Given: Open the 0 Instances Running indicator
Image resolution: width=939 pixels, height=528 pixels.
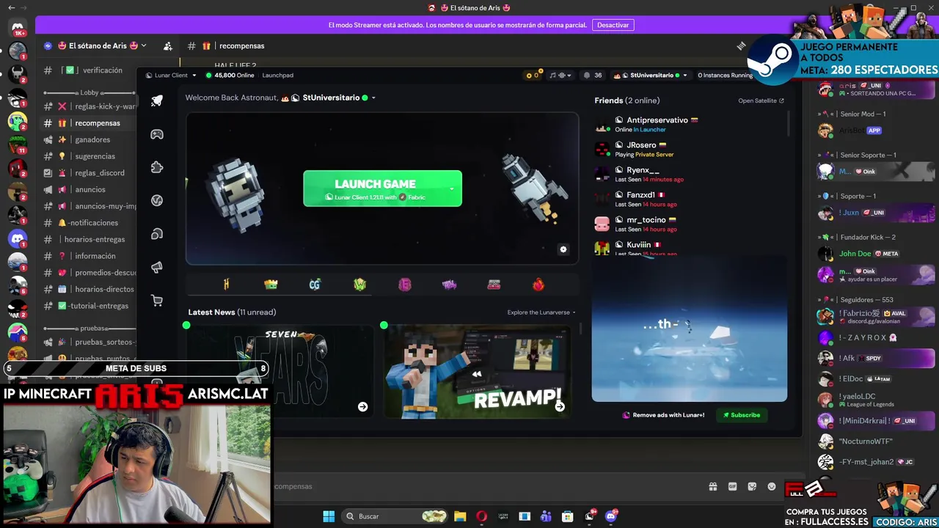Looking at the screenshot, I should (725, 75).
